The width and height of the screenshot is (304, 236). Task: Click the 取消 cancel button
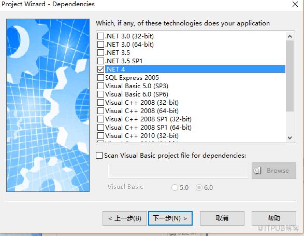coord(222,218)
